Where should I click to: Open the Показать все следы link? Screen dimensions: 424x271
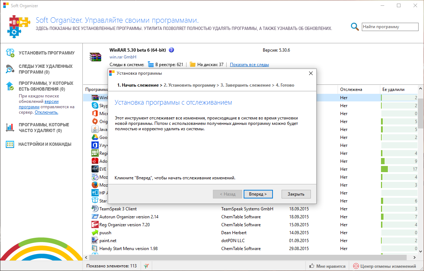click(x=249, y=65)
